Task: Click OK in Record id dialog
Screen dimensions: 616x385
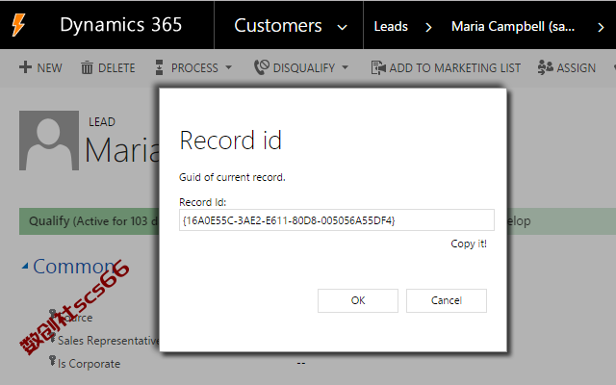Action: [x=358, y=300]
